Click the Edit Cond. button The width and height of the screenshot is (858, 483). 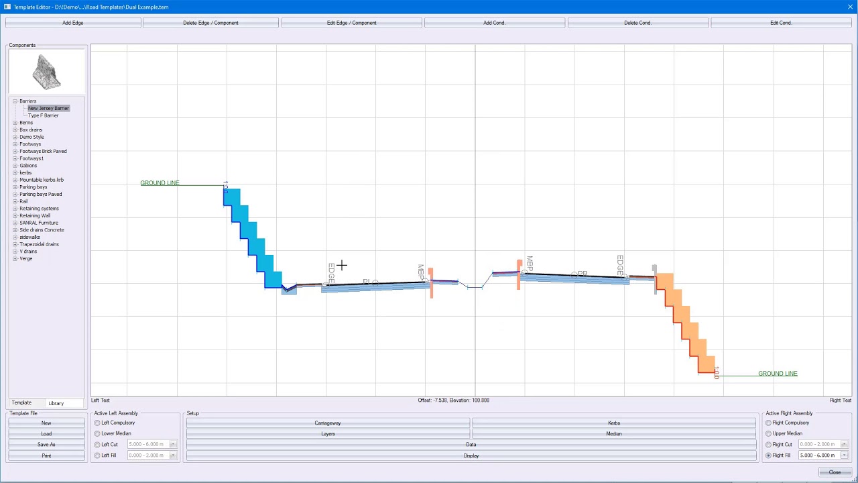(781, 23)
